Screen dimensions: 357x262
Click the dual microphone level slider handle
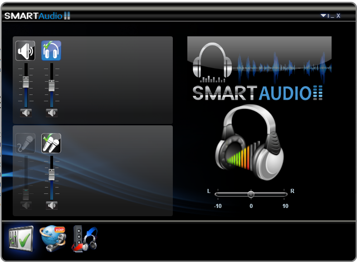tap(52, 175)
